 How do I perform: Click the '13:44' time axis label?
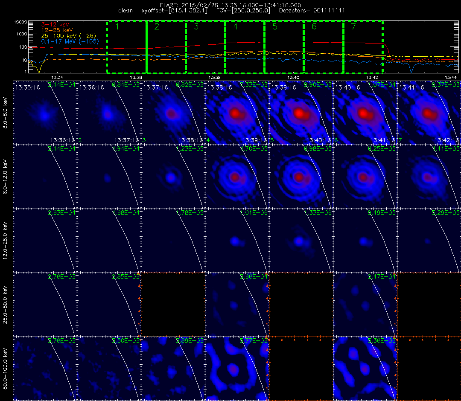point(451,77)
